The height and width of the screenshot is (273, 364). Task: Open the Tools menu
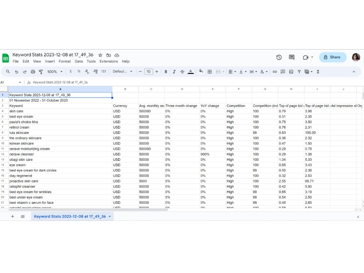(91, 61)
